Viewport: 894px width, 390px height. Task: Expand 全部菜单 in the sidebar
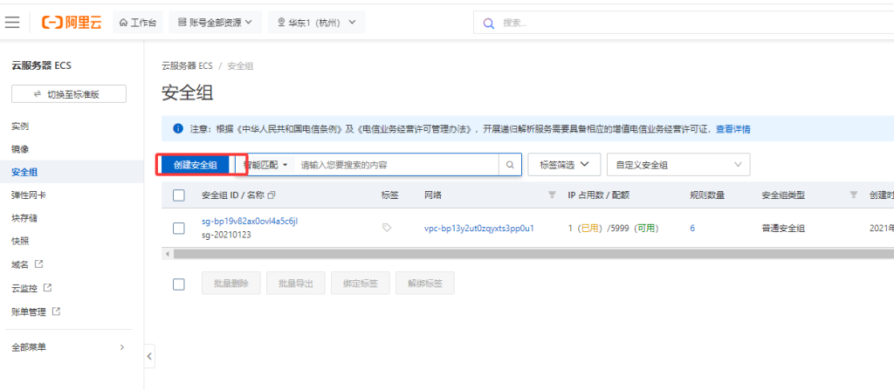click(68, 346)
